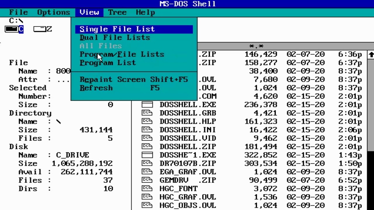This screenshot has height=210, width=374.
Task: Click the GEMDRV .ZIP file icon
Action: tap(147, 181)
